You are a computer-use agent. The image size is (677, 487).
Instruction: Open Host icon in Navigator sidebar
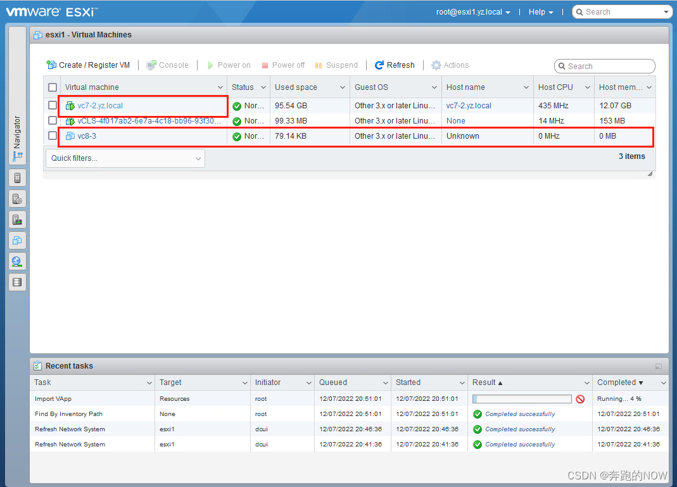17,178
